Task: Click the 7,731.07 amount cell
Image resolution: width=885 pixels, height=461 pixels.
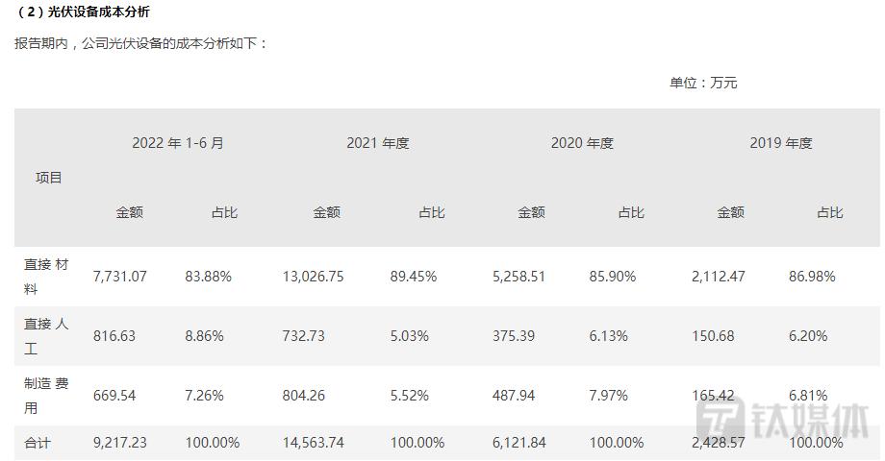Action: point(119,277)
